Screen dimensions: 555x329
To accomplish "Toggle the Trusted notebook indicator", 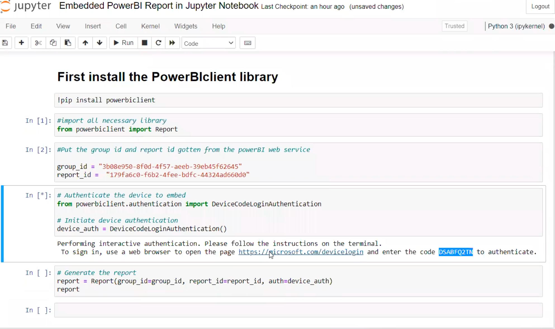I will 454,26.
